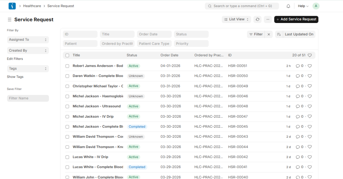The height and width of the screenshot is (179, 343).
Task: Expand the Tags sidebar dropdown
Action: pyautogui.click(x=28, y=69)
